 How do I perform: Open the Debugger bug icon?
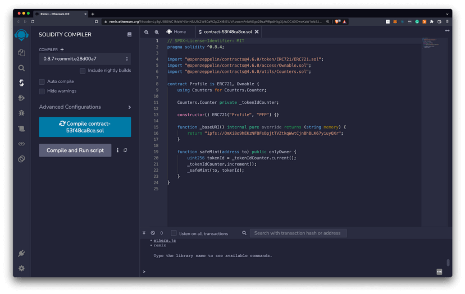pos(21,113)
